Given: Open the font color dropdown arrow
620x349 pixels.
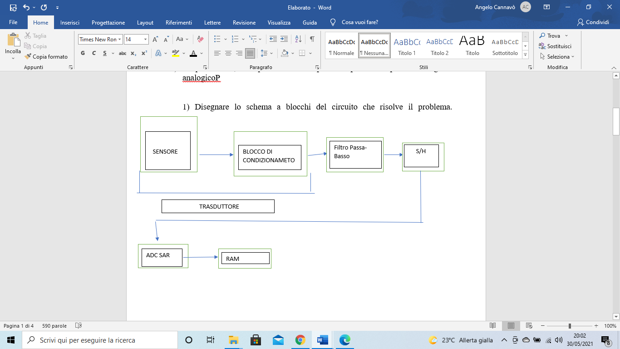Looking at the screenshot, I should coord(201,53).
